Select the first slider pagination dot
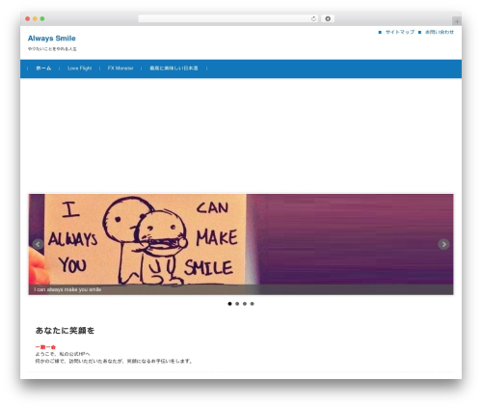 (x=229, y=304)
